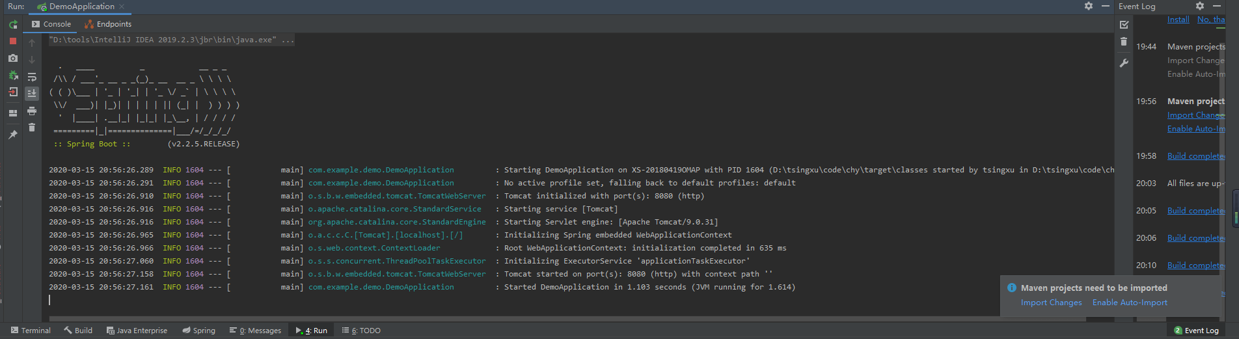1239x339 pixels.
Task: Pin the DemoApplication run tab
Action: point(13,134)
